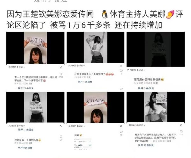Close the bottom-left comments panel

click(x=61, y=126)
